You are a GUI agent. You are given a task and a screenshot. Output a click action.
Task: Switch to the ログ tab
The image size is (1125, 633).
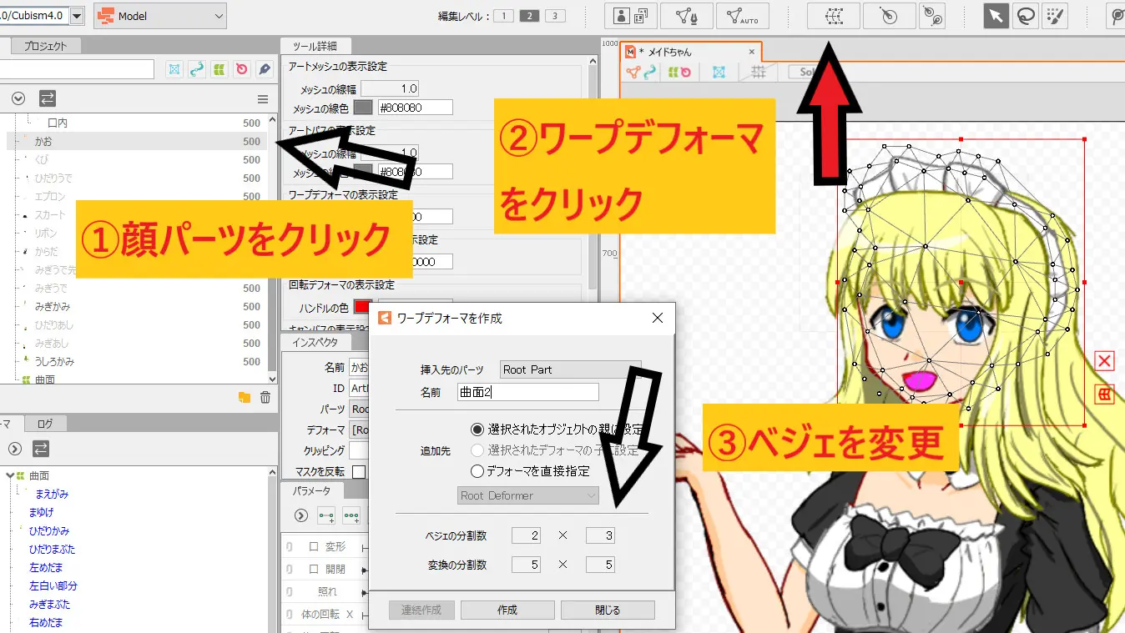point(45,422)
